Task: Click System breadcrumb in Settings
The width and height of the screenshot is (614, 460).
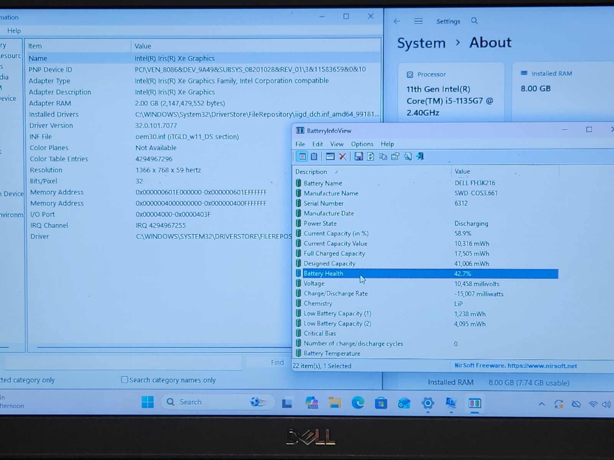Action: tap(421, 43)
